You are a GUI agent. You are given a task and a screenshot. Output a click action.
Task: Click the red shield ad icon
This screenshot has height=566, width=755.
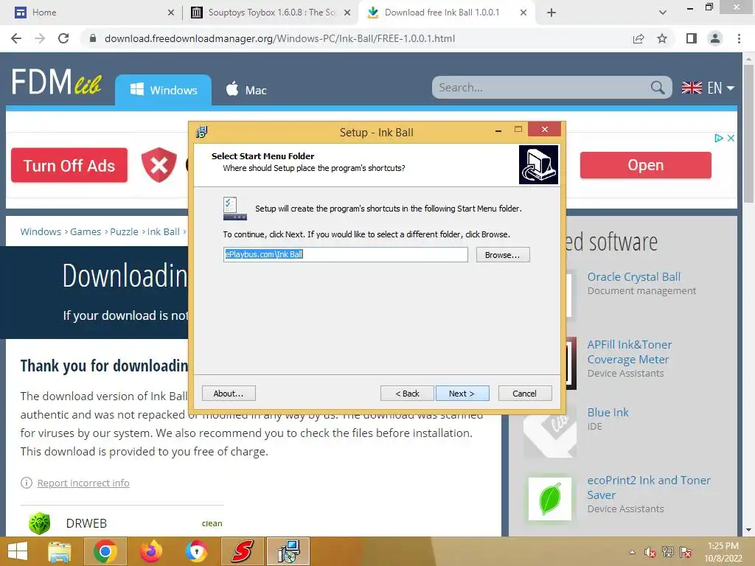[159, 165]
